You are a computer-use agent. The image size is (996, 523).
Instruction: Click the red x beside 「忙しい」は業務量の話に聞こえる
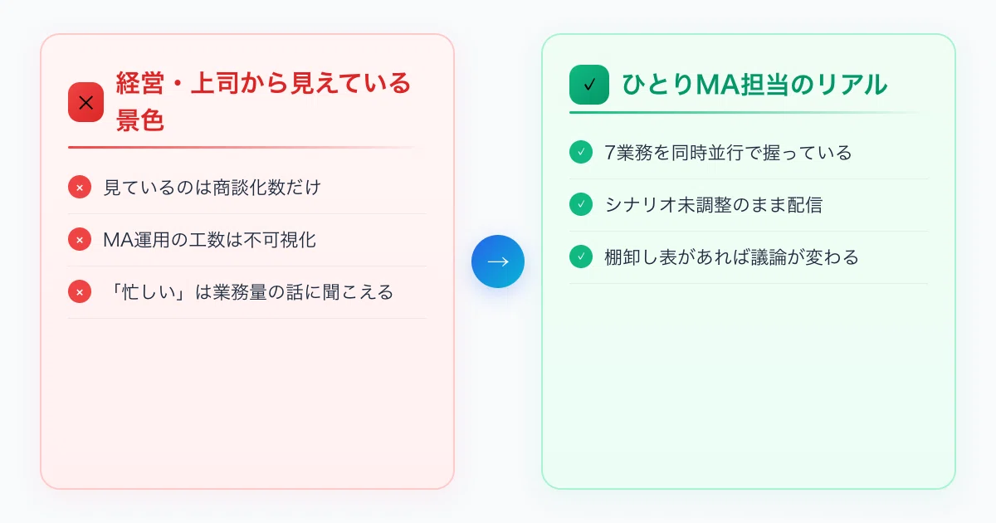(x=80, y=292)
